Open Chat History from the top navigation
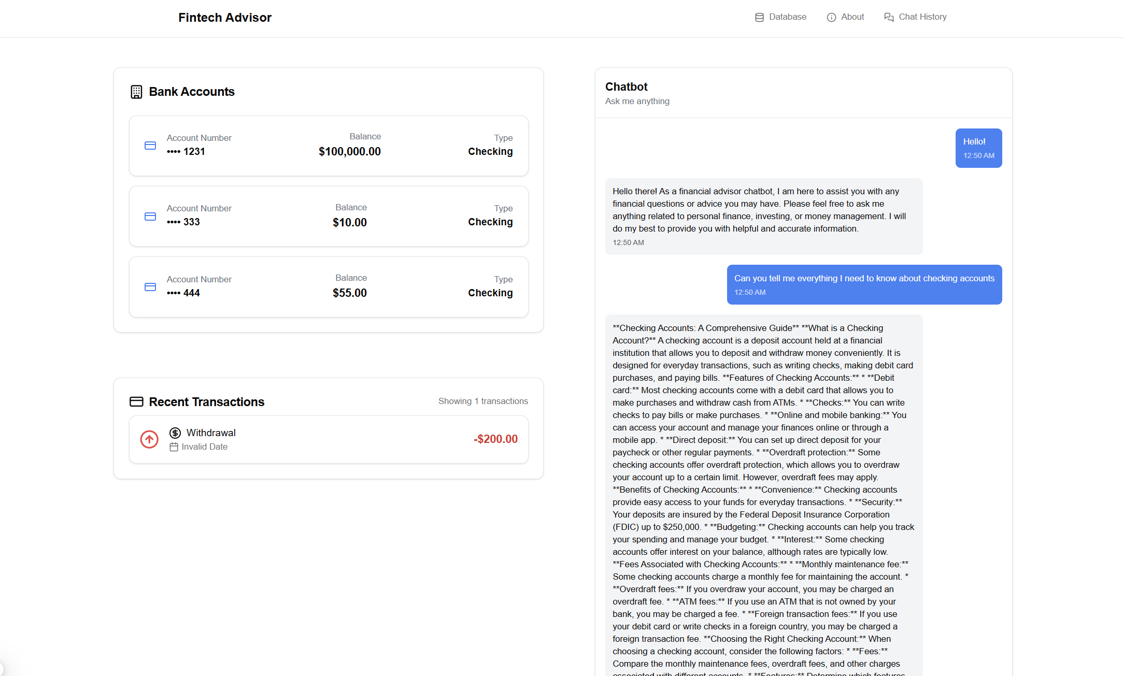The height and width of the screenshot is (676, 1123). (x=922, y=17)
